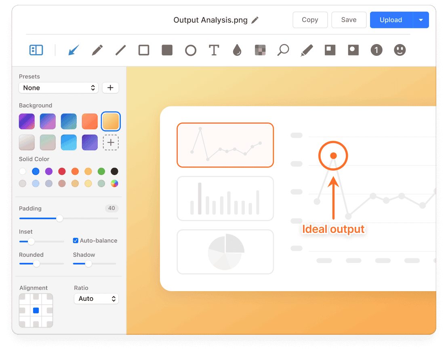Click the Save button

pyautogui.click(x=349, y=20)
